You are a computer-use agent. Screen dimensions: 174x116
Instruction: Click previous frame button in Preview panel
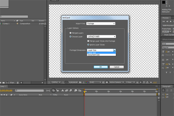tap(167, 21)
